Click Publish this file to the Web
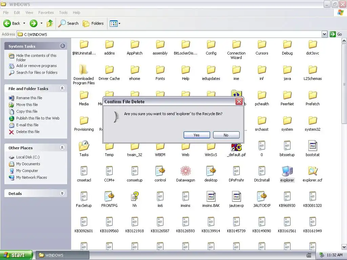The width and height of the screenshot is (347, 260). point(38,118)
